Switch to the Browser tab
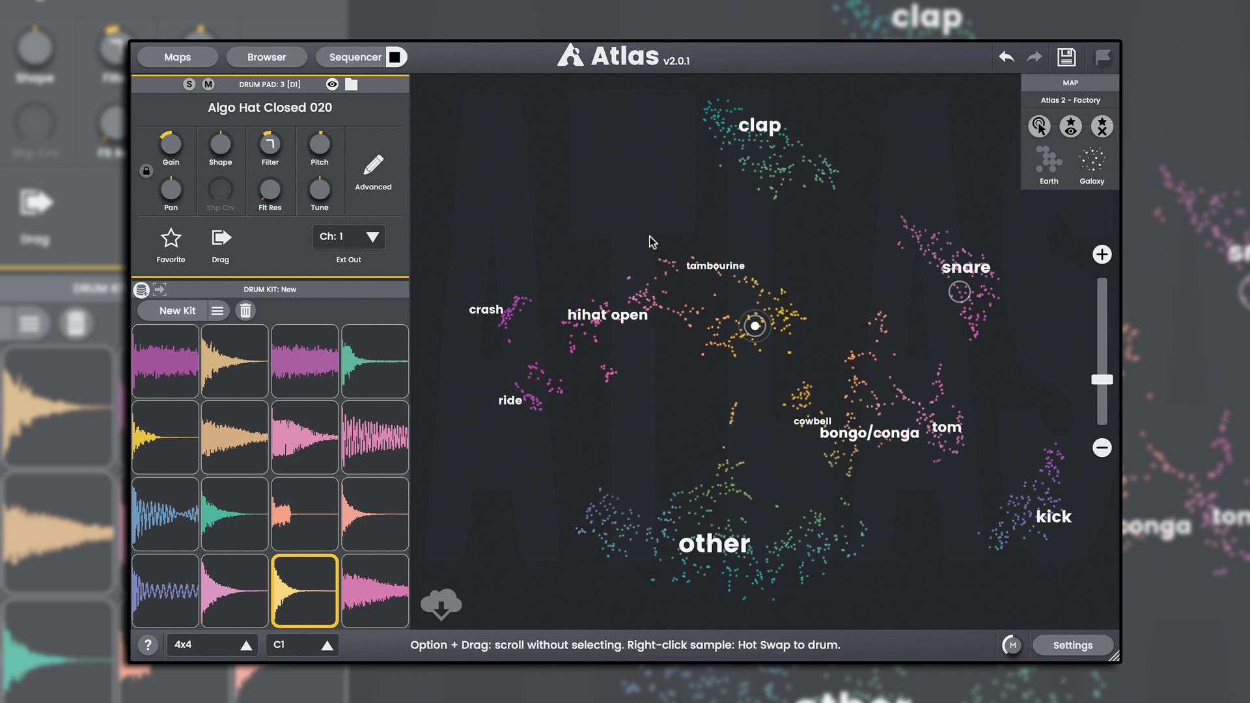1250x703 pixels. coord(266,57)
